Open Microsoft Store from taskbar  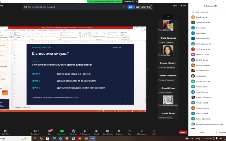pyautogui.click(x=47, y=138)
